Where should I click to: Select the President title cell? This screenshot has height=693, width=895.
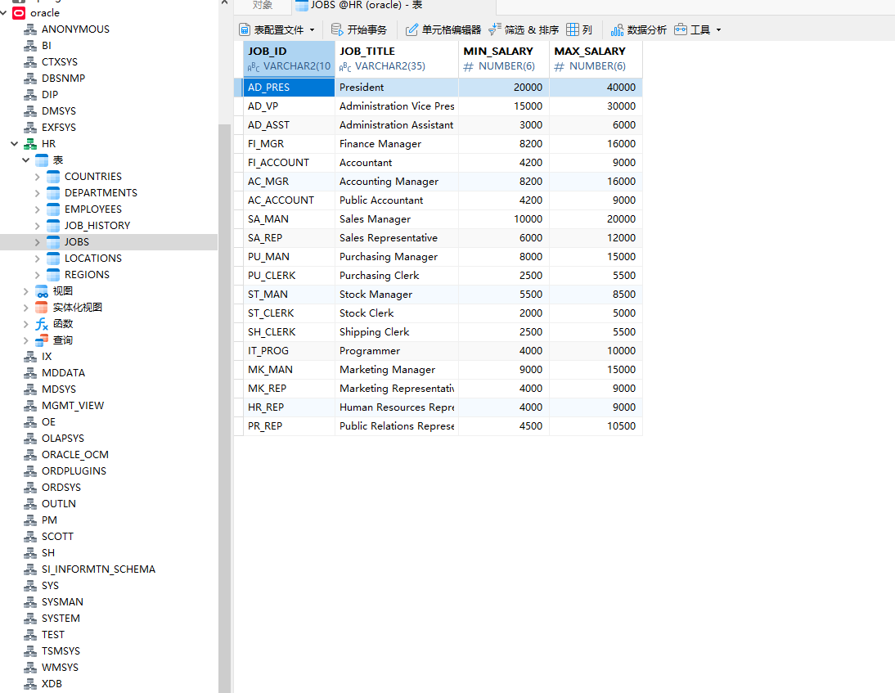397,88
